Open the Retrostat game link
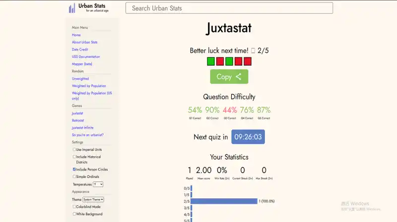The width and height of the screenshot is (397, 222). click(x=78, y=120)
